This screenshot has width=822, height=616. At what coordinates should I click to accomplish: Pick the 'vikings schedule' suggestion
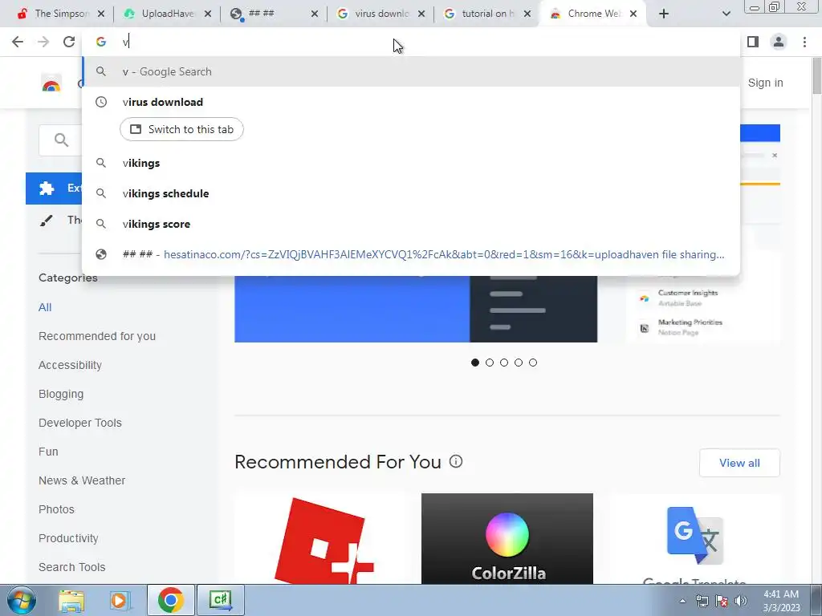(x=411, y=193)
